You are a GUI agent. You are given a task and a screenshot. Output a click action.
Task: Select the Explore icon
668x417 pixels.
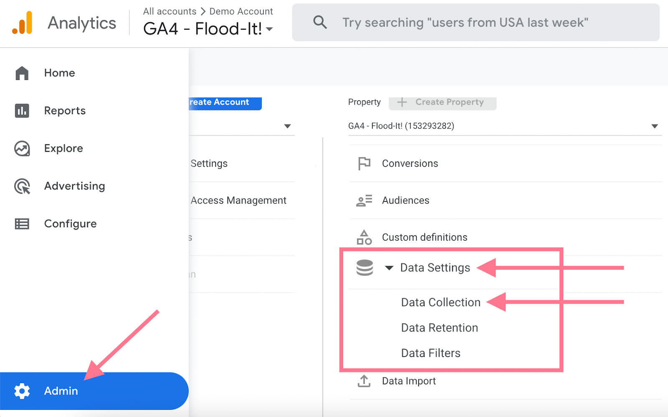21,148
